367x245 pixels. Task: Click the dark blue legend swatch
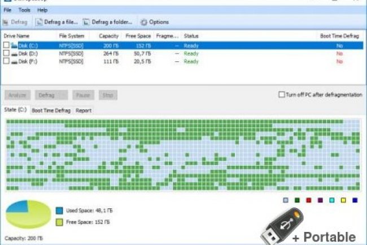pyautogui.click(x=355, y=200)
